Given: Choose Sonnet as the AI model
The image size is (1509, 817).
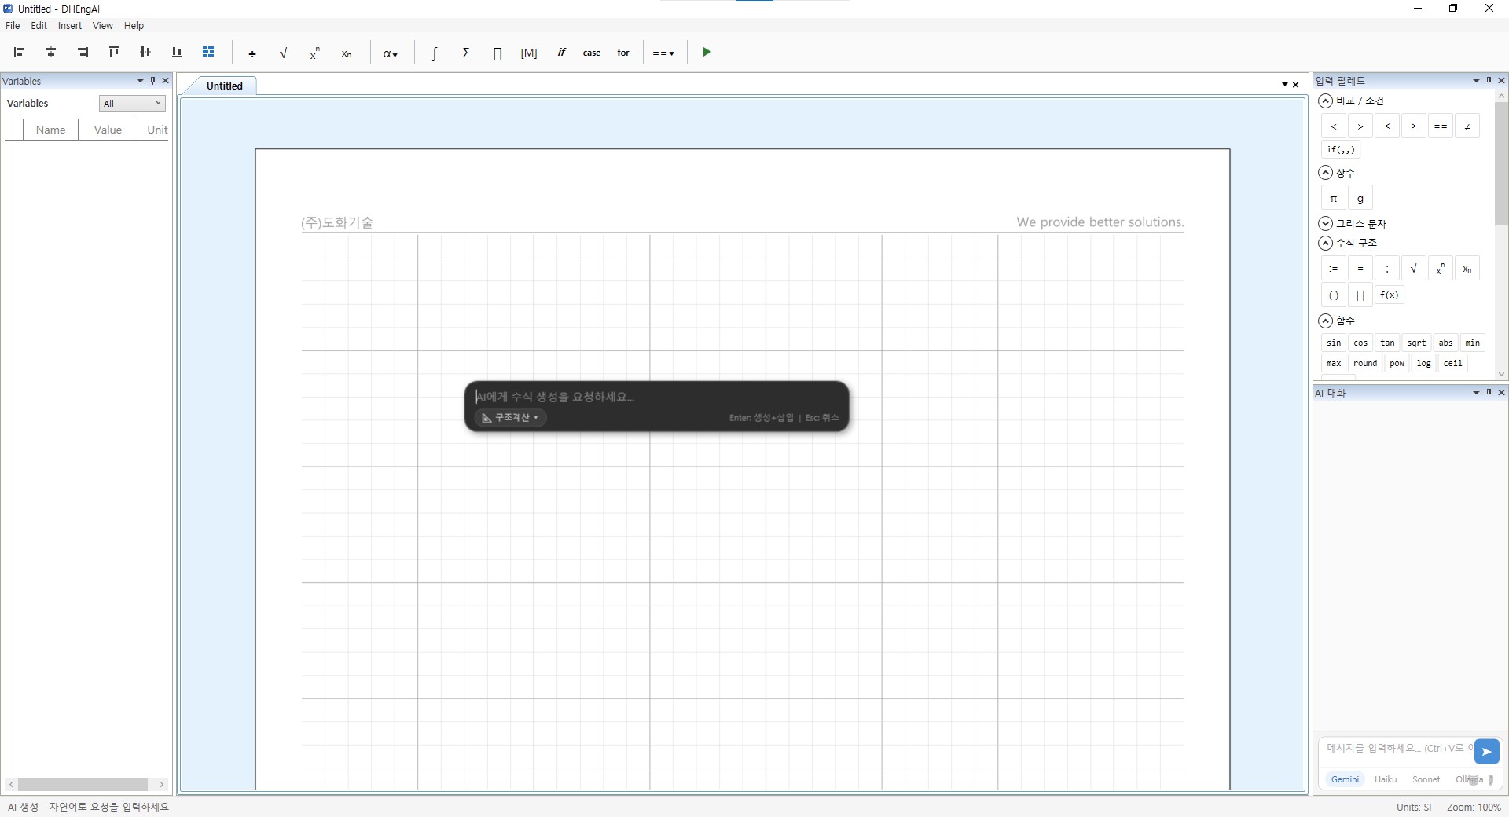Looking at the screenshot, I should [x=1426, y=779].
